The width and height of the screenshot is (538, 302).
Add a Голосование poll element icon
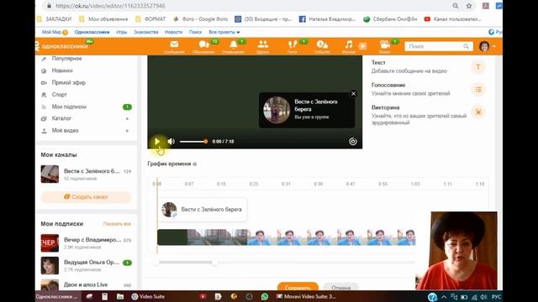pyautogui.click(x=478, y=90)
